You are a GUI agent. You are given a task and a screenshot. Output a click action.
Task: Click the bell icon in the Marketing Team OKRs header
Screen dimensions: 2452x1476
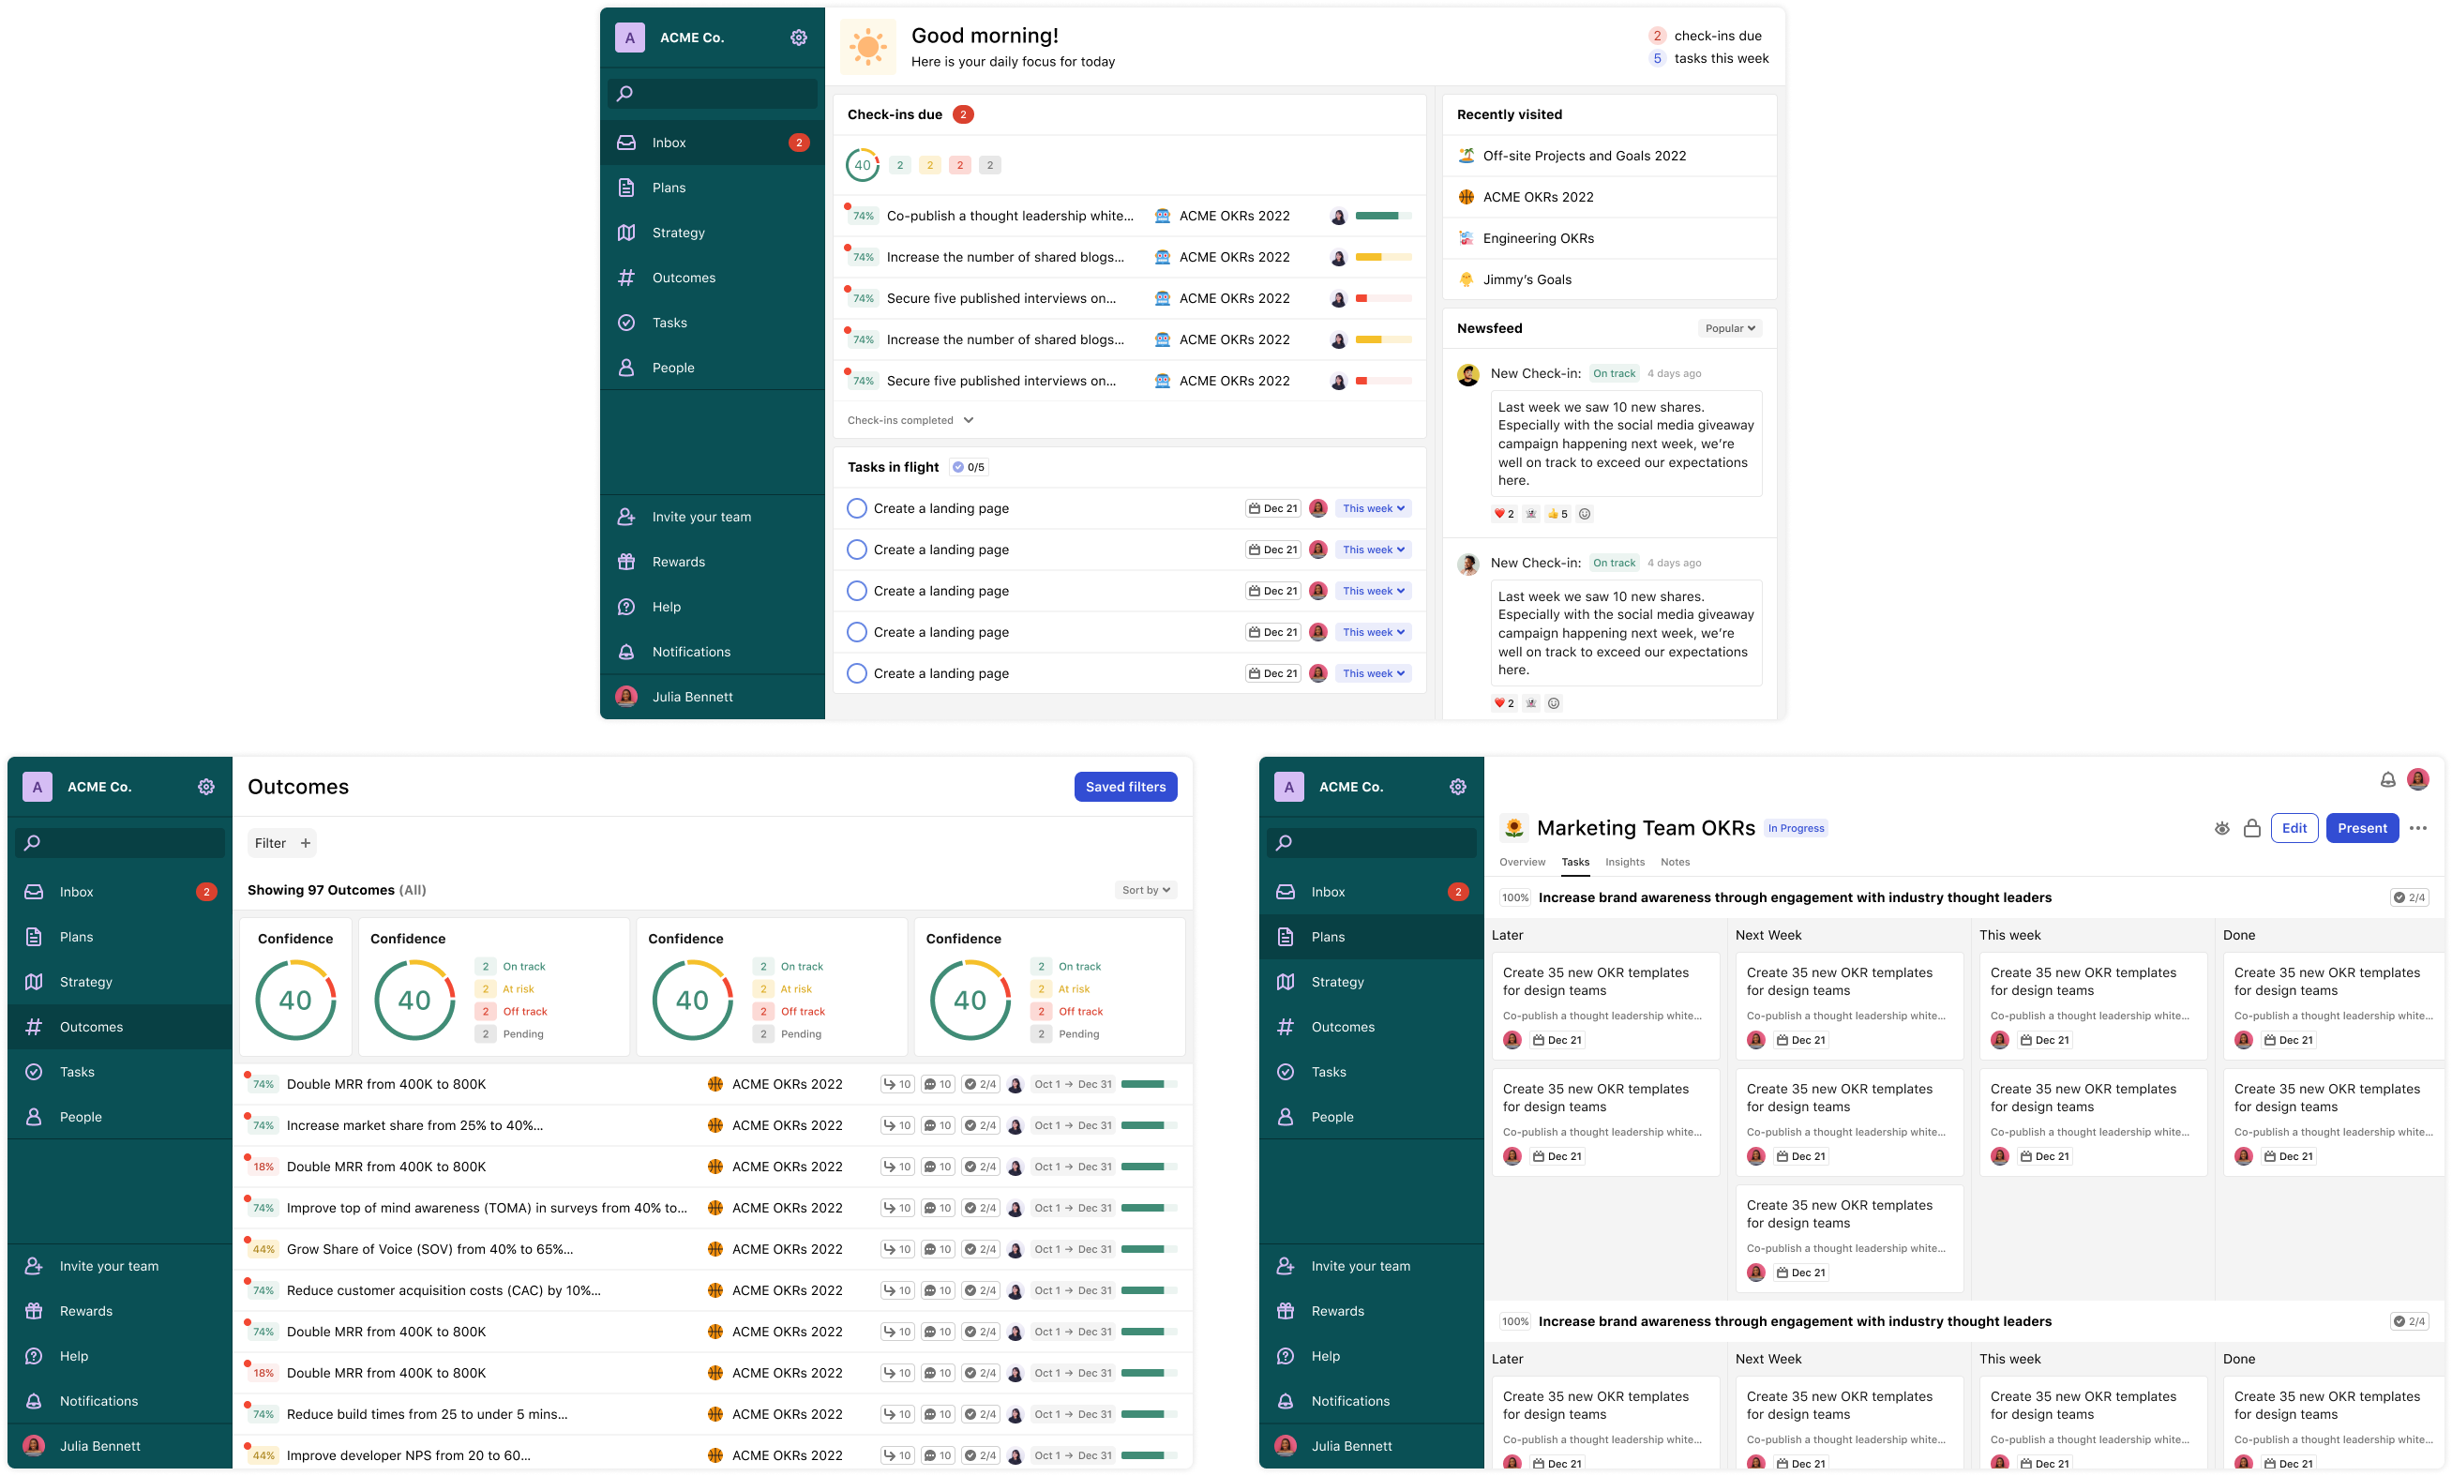2387,780
